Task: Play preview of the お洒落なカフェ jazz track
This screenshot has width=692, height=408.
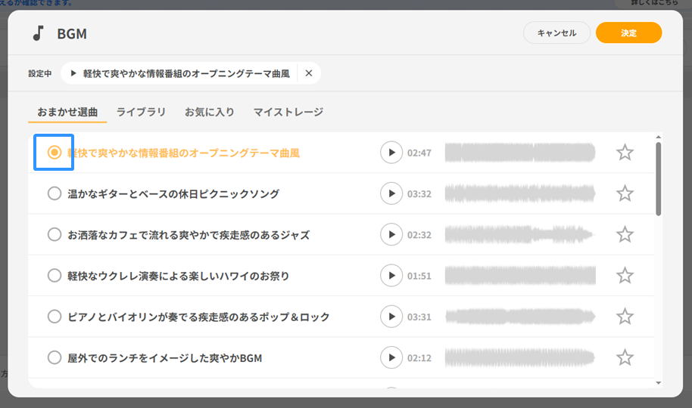Action: (x=391, y=235)
